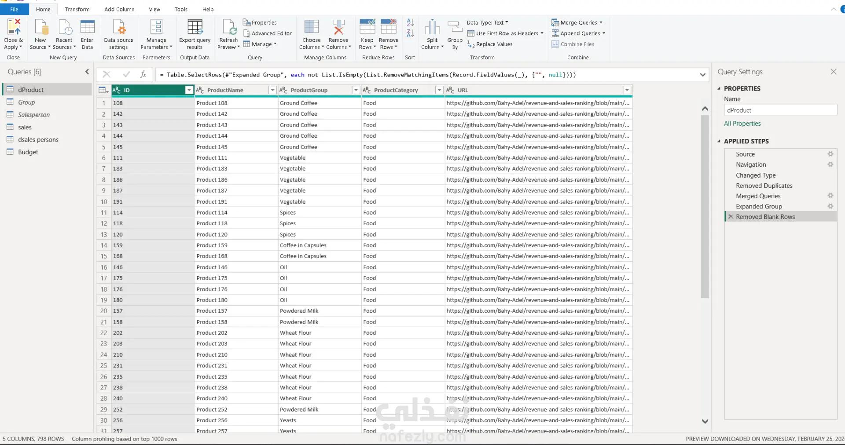Open query Properties
Viewport: 845px width, 445px height.
click(260, 22)
